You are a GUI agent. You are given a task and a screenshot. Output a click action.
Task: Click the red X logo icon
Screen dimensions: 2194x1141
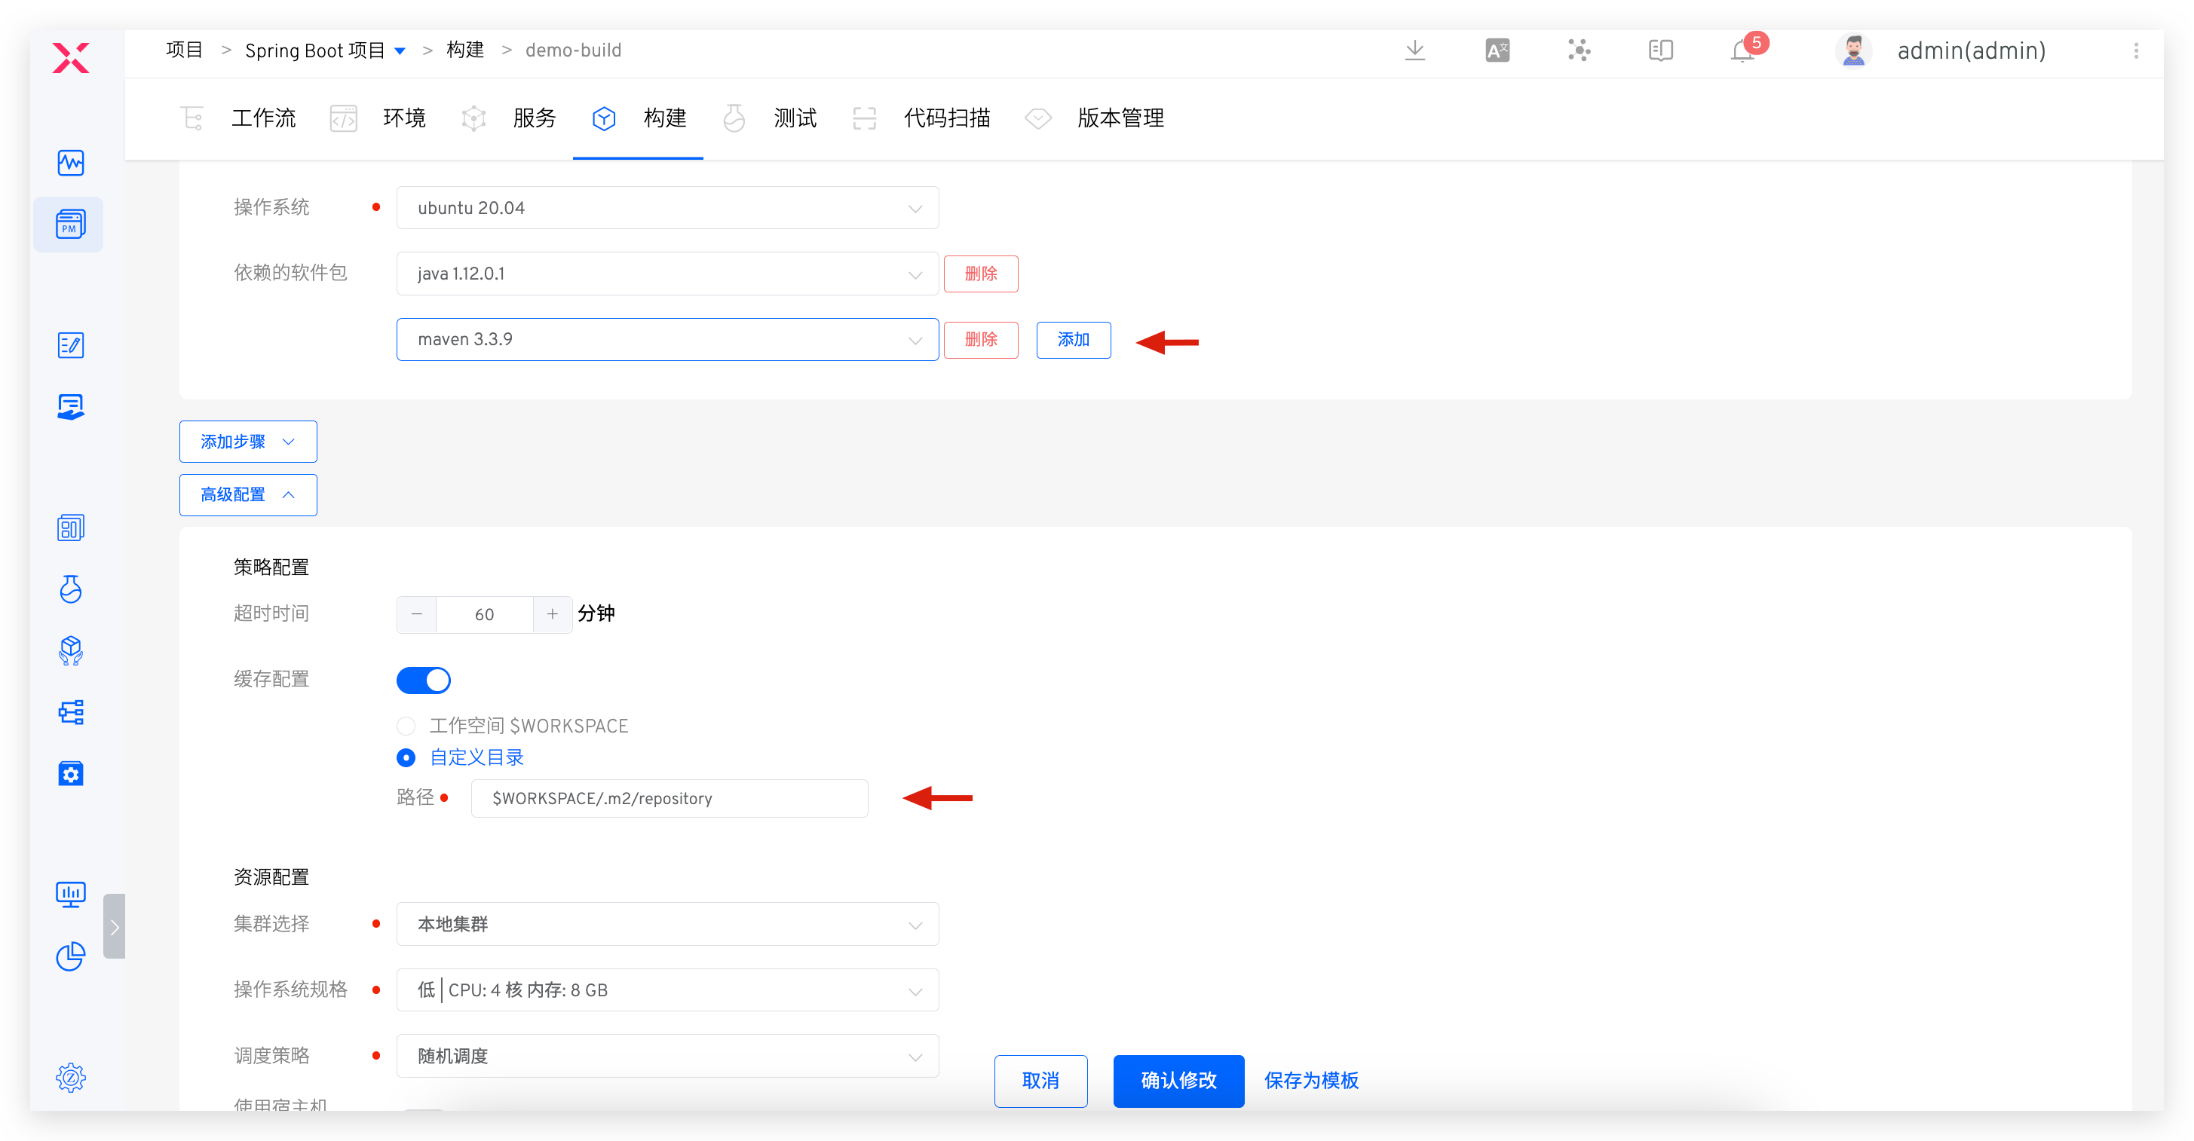(71, 58)
